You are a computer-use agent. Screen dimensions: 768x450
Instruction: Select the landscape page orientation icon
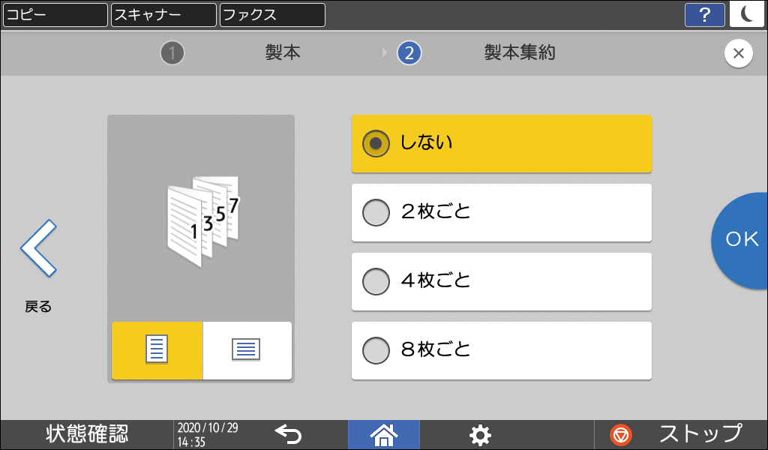point(246,350)
